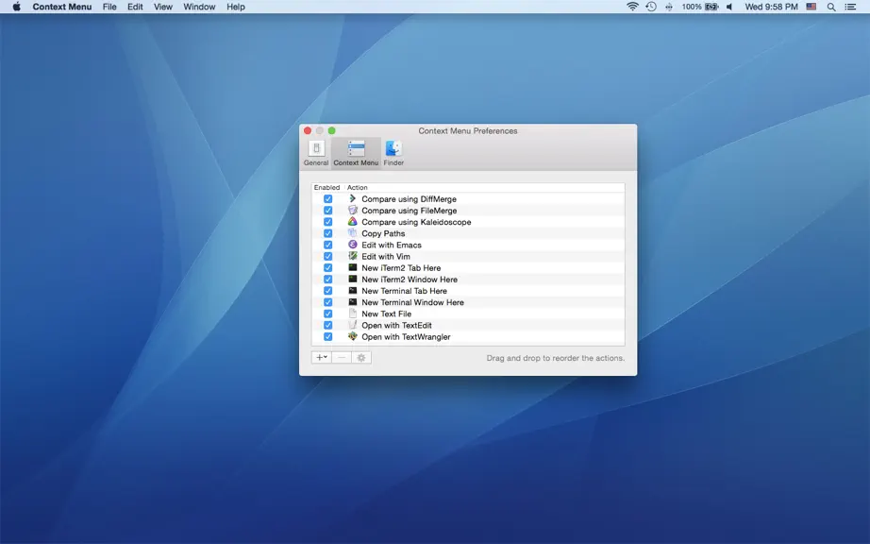870x544 pixels.
Task: Open the View menu
Action: [162, 7]
